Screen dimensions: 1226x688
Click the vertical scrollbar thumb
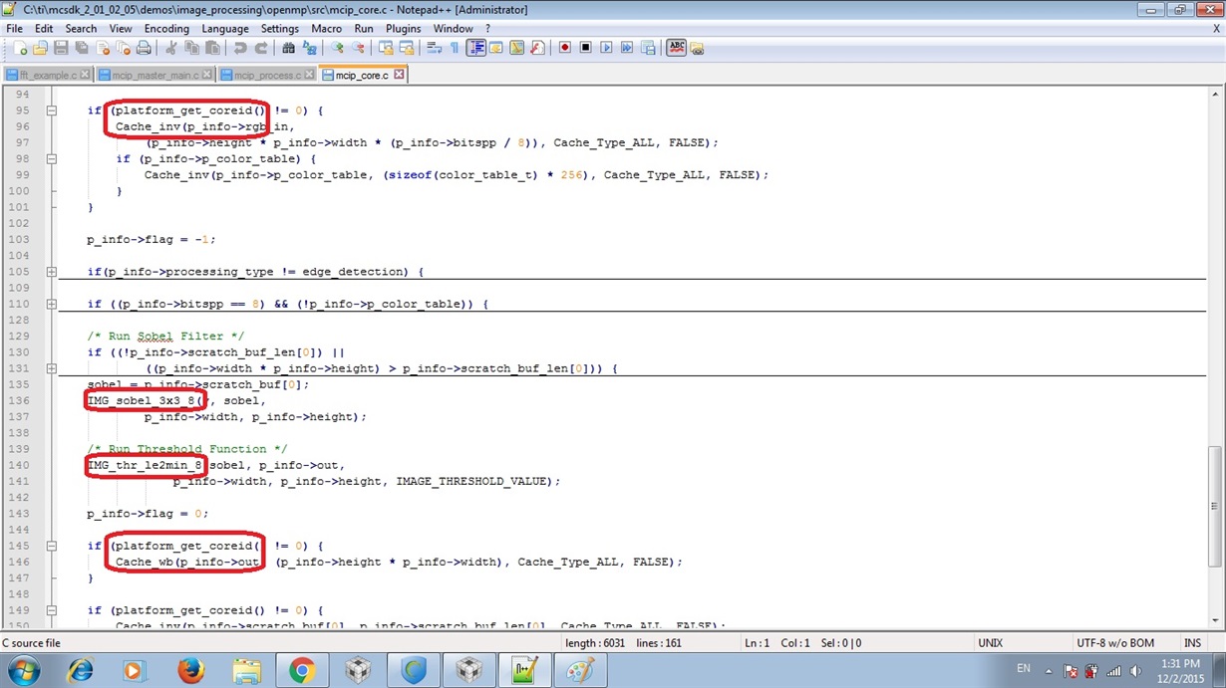pos(1215,508)
